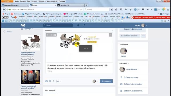Open the Артур profile menu in header

[x=141, y=25]
